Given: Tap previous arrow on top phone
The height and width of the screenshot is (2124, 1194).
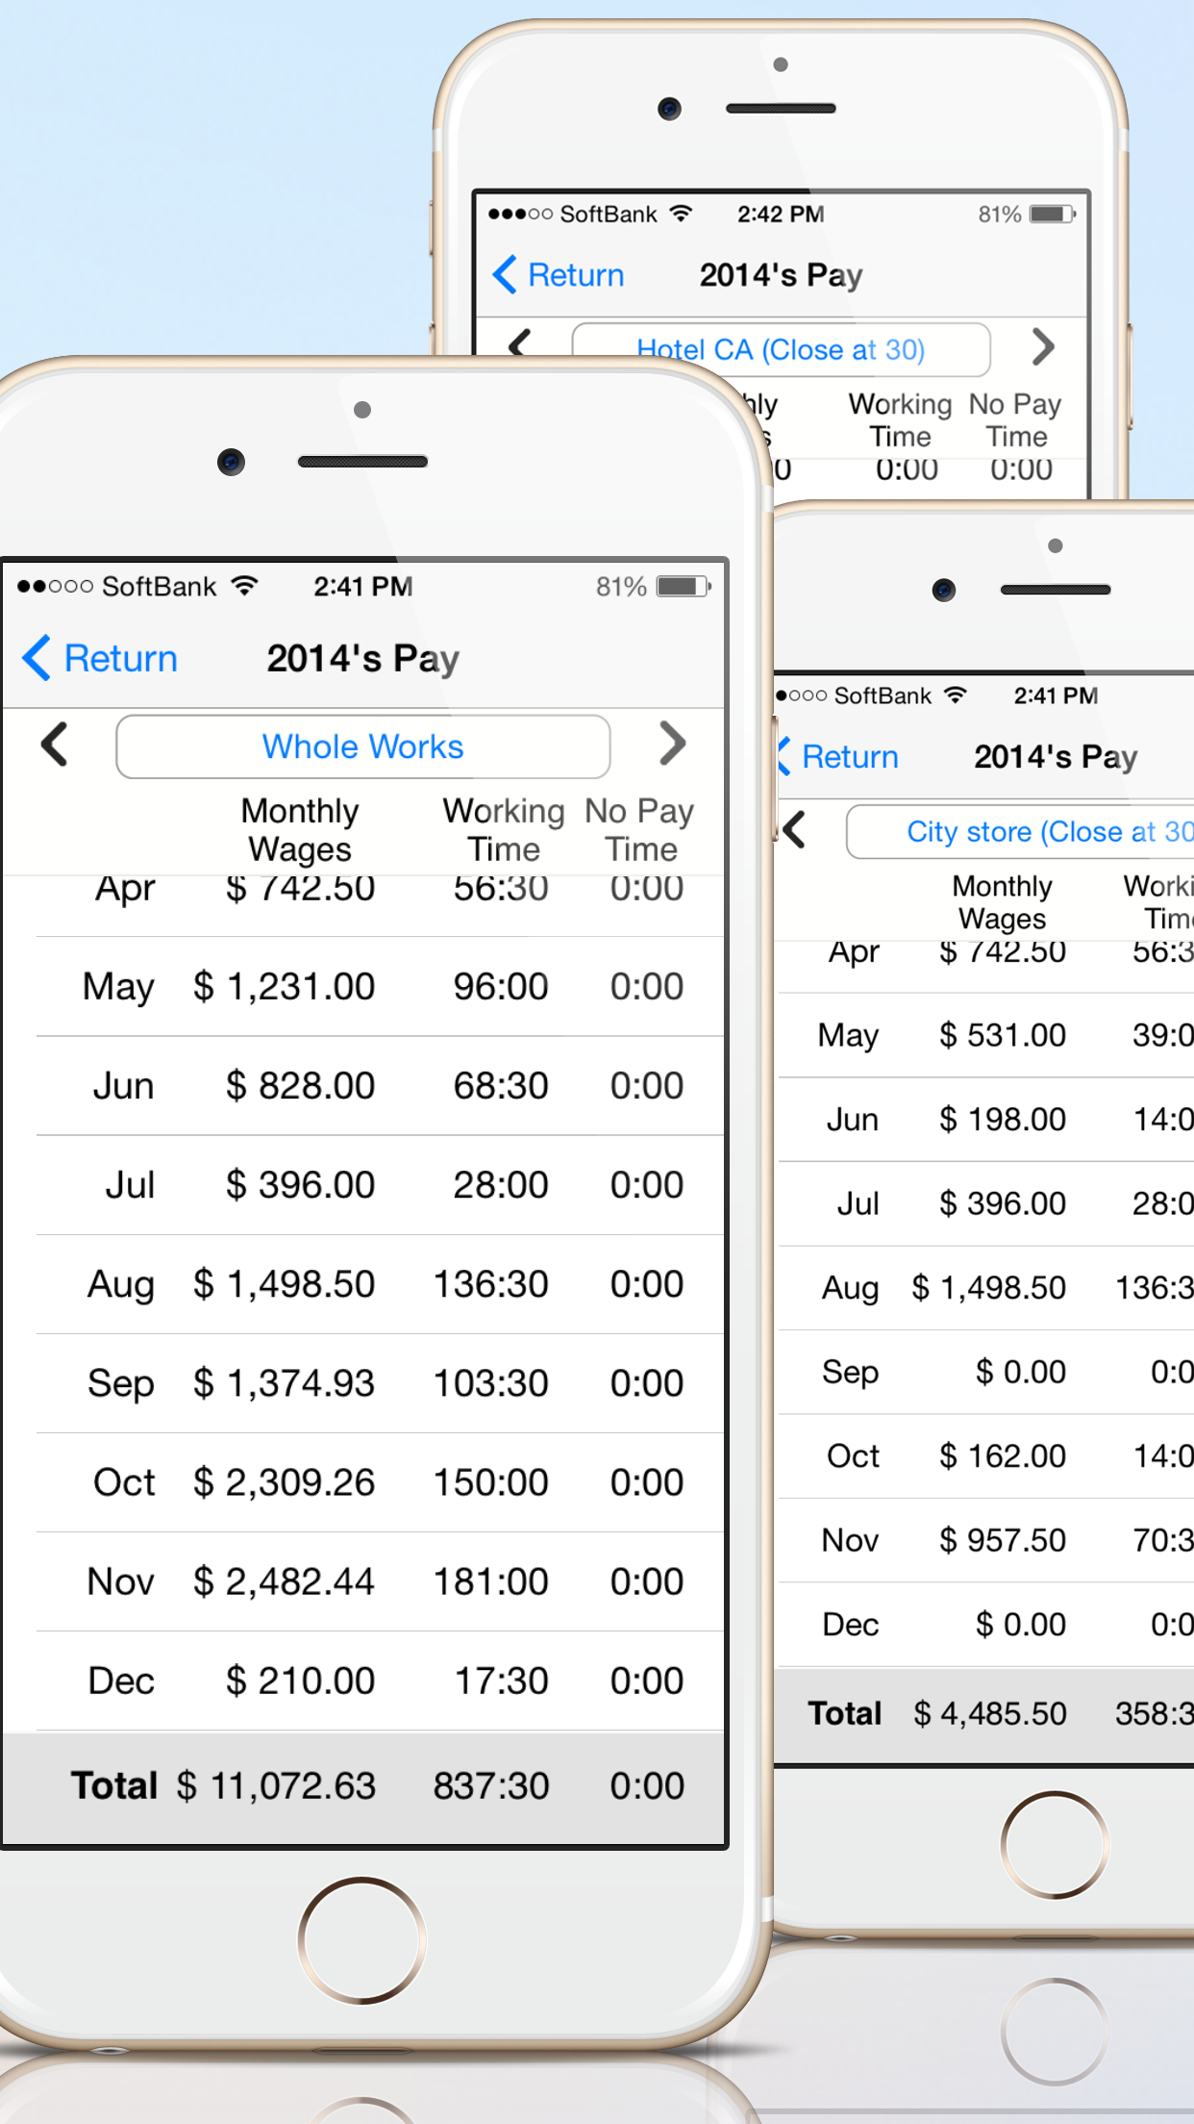Looking at the screenshot, I should pos(520,343).
